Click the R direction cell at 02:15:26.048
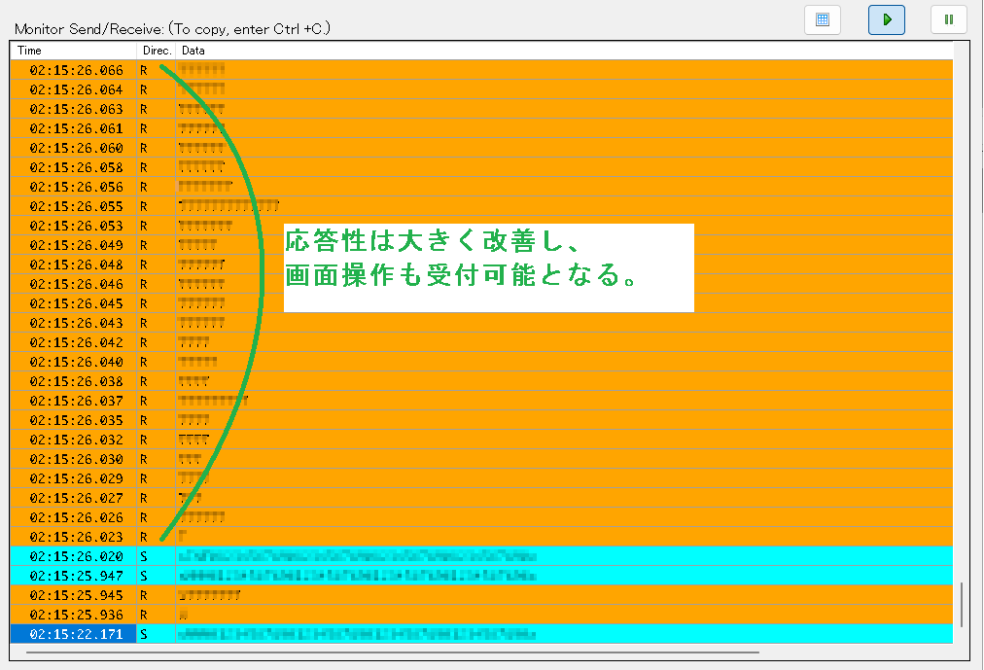The width and height of the screenshot is (984, 670). tap(144, 264)
